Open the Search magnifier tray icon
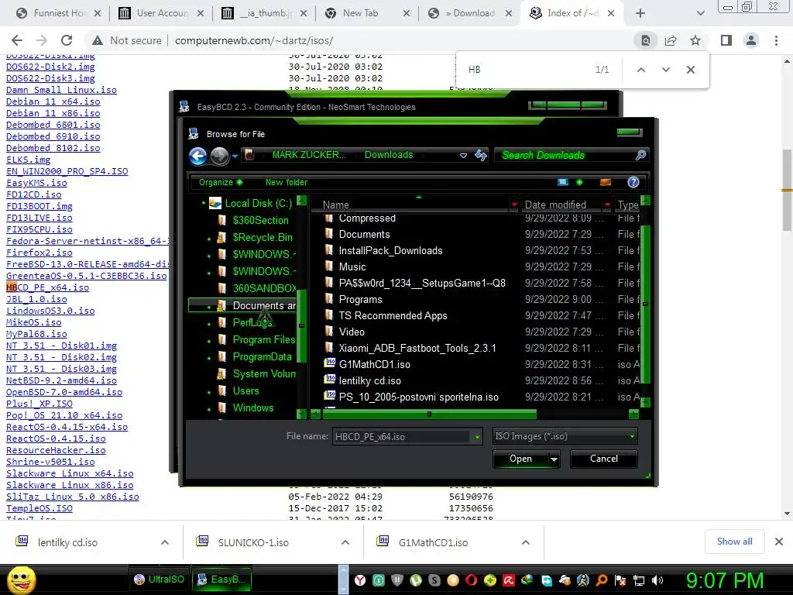This screenshot has width=793, height=595. [x=602, y=580]
